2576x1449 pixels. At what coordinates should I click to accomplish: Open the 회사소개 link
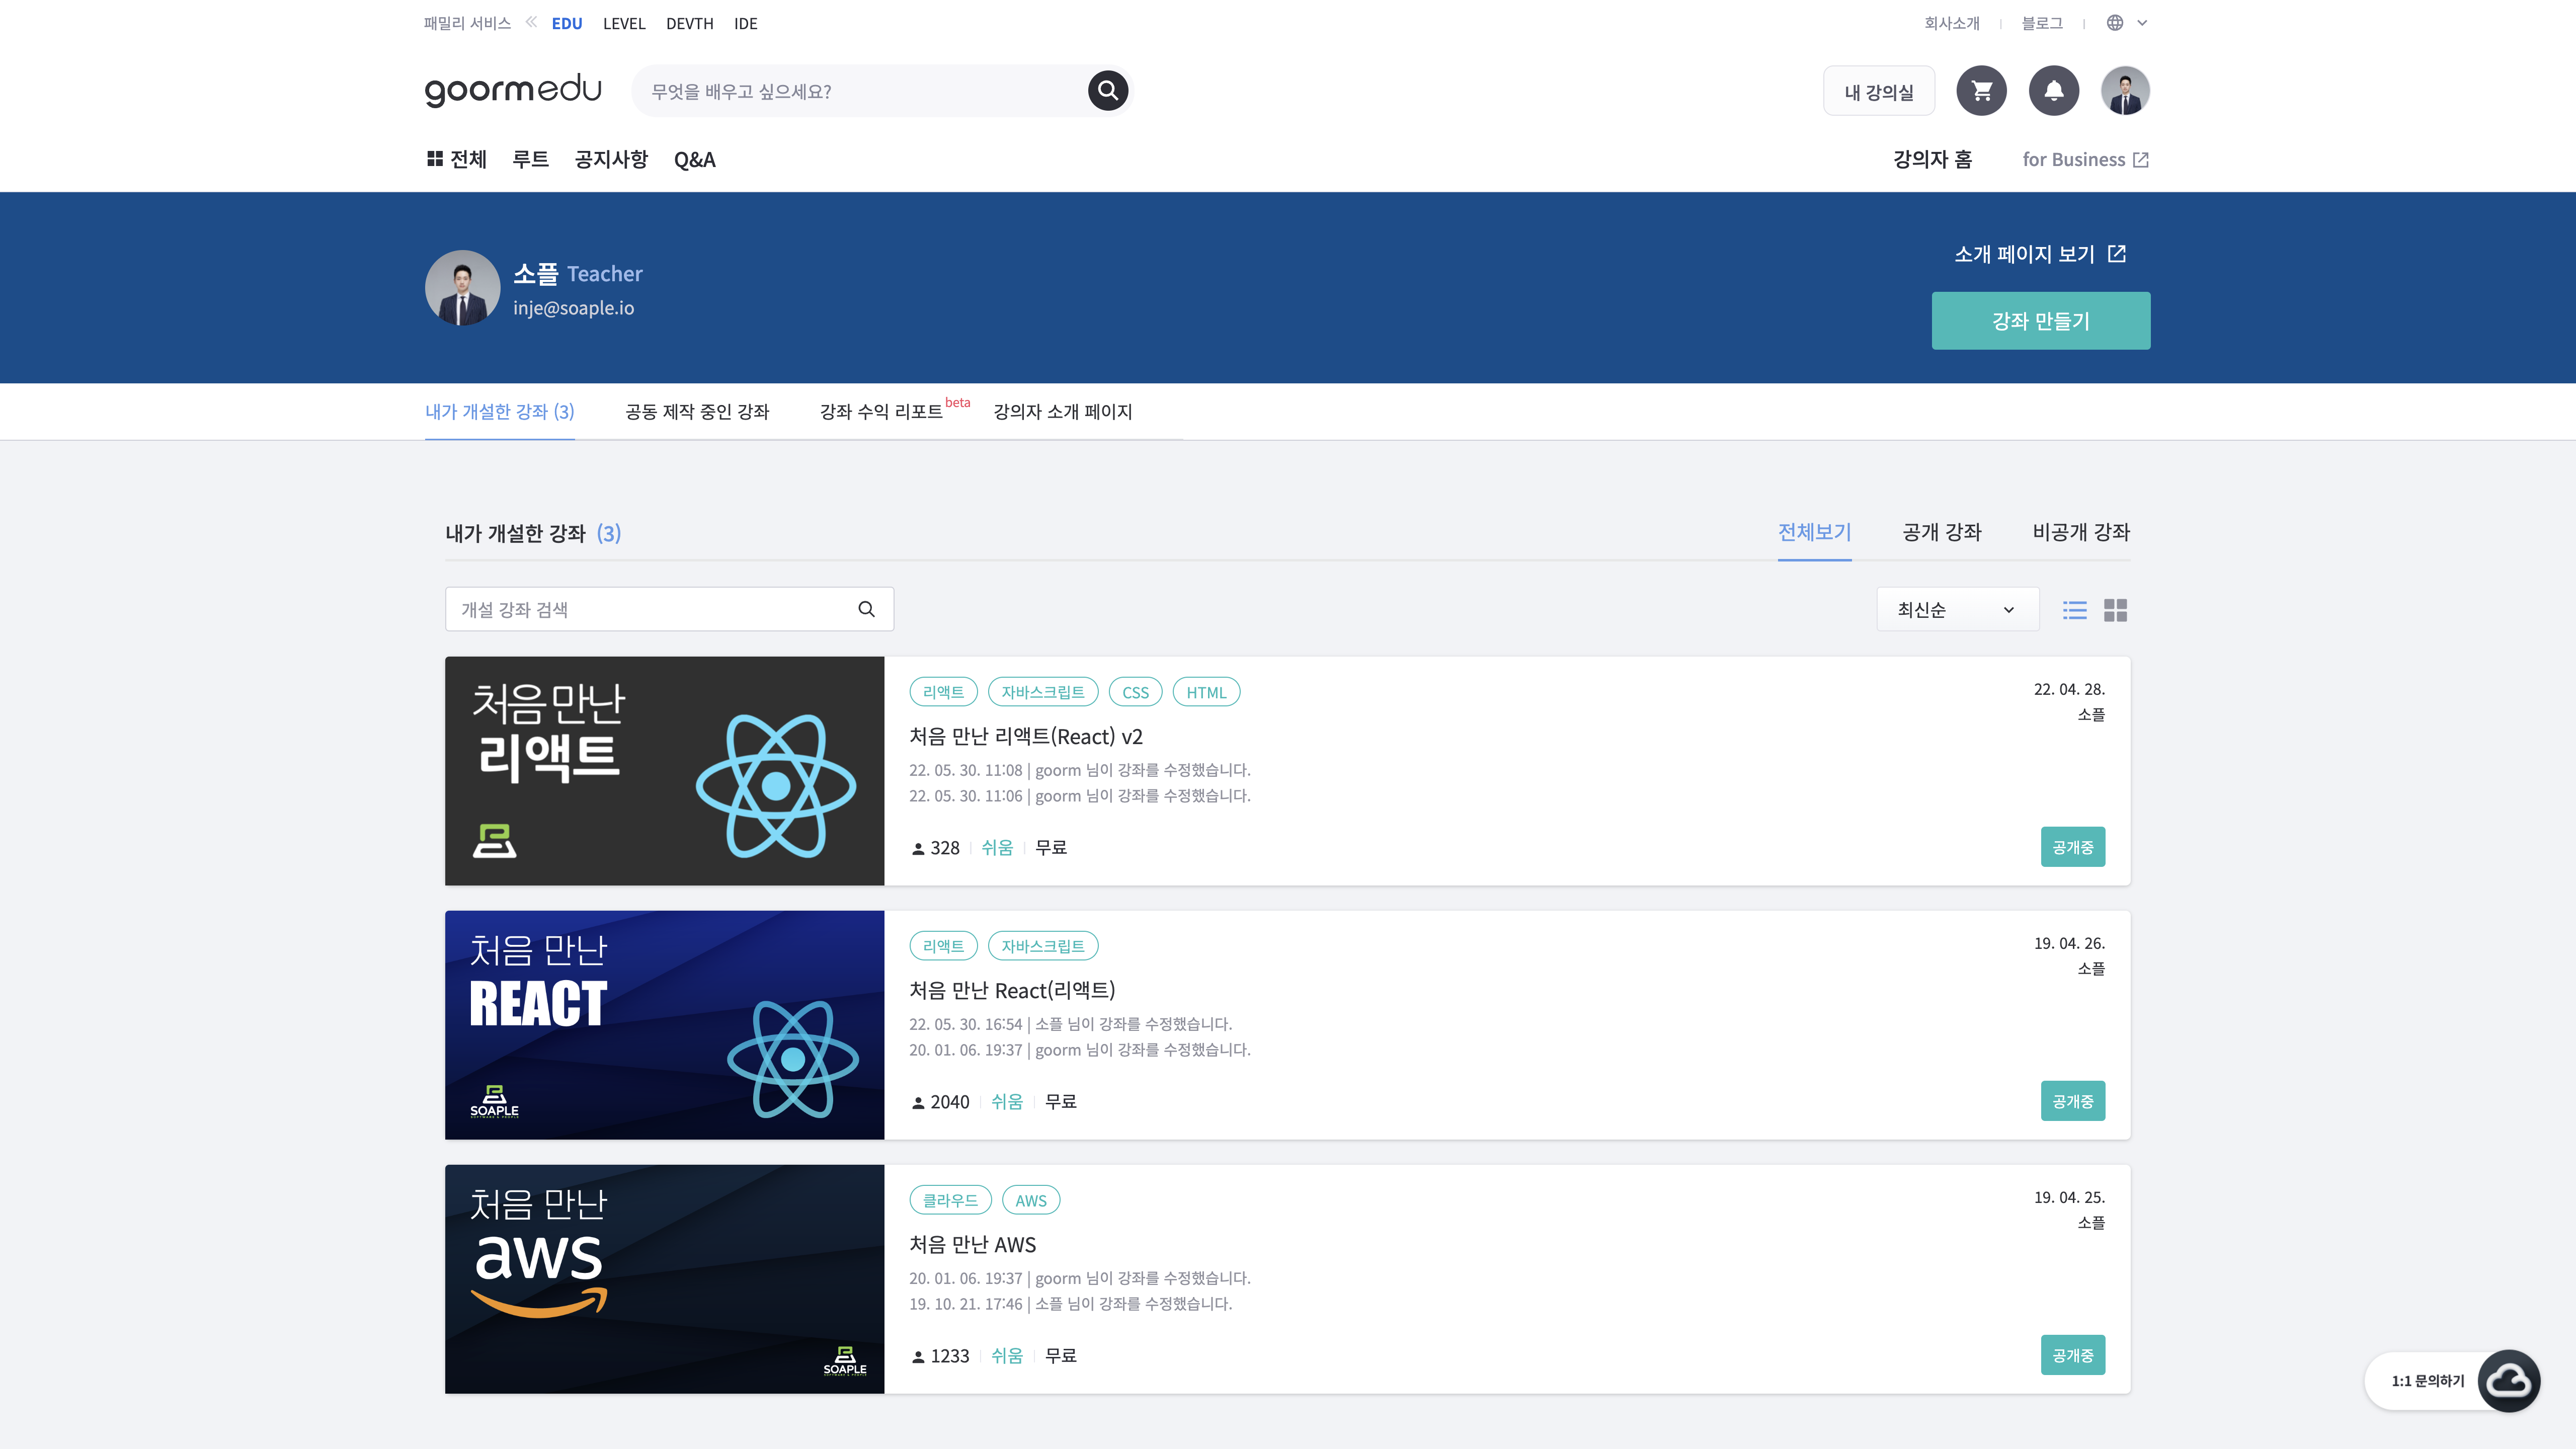click(1951, 23)
